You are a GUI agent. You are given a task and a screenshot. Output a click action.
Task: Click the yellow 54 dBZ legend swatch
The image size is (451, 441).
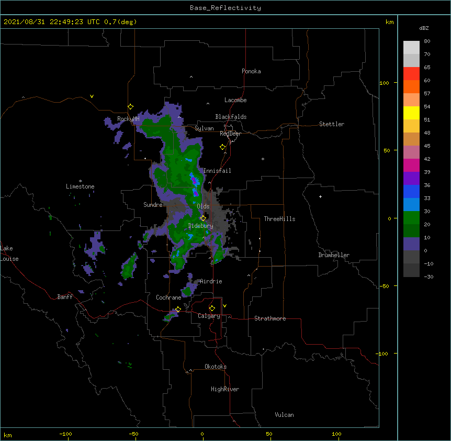(x=411, y=113)
